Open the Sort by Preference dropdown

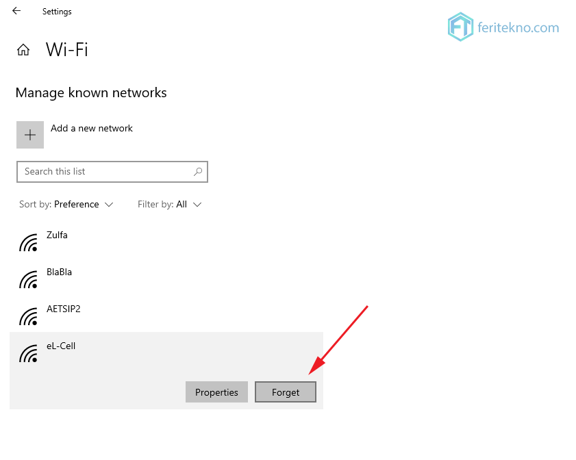[x=66, y=205]
